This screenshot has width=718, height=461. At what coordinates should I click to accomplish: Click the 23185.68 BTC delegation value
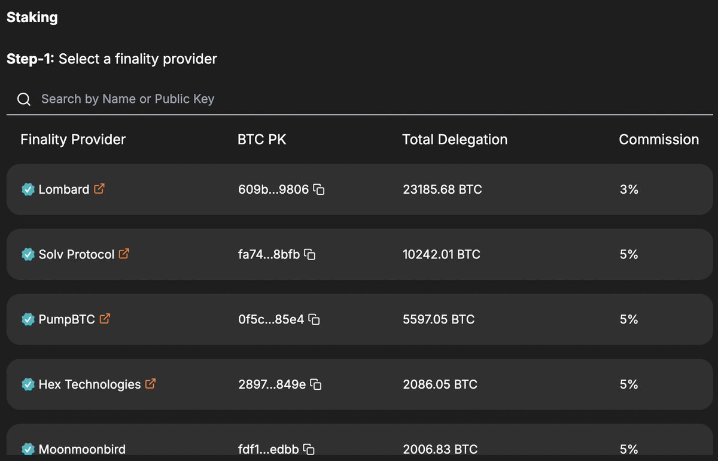(x=442, y=190)
